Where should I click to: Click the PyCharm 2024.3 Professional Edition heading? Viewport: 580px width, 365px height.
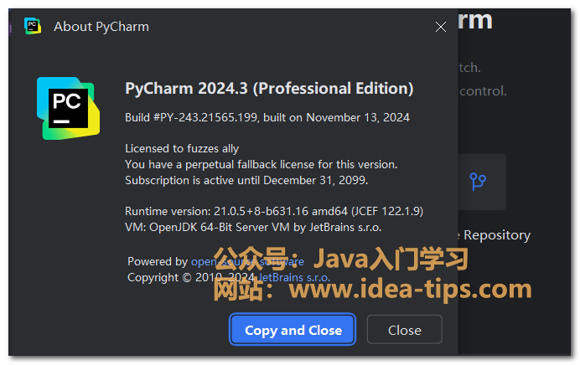(x=269, y=88)
